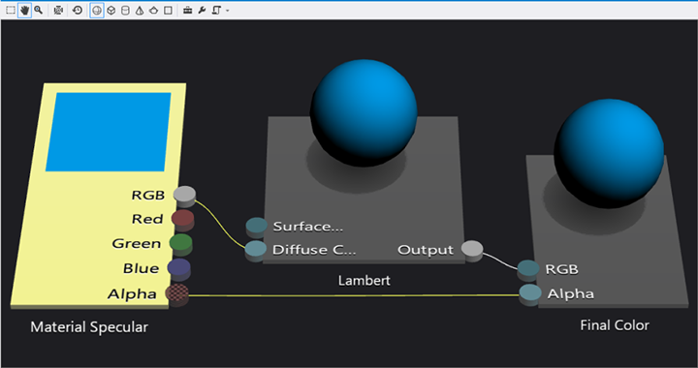Preview with the cylinder shape
This screenshot has height=368, width=698.
pyautogui.click(x=125, y=10)
